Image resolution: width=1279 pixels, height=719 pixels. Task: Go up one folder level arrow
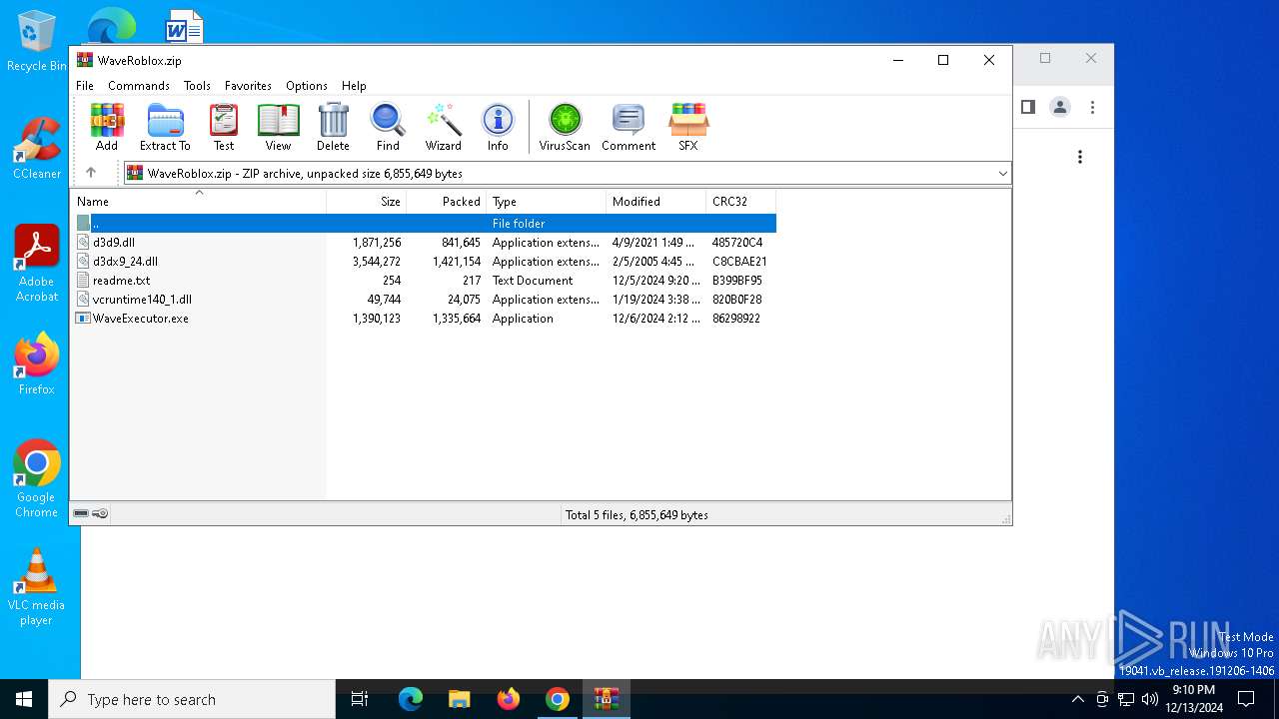coord(91,173)
